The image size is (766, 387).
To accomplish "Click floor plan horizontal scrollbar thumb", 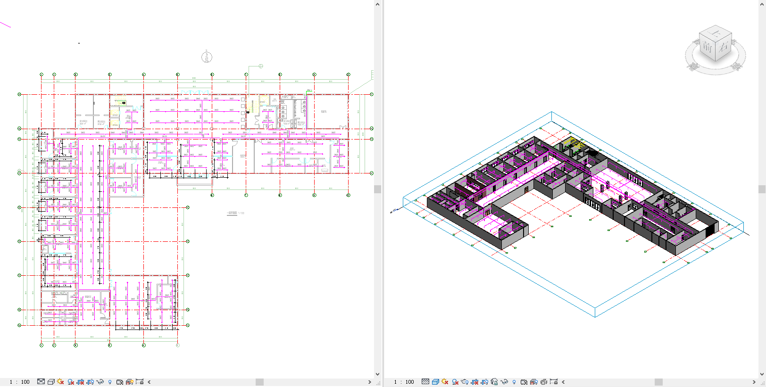I will [x=259, y=382].
